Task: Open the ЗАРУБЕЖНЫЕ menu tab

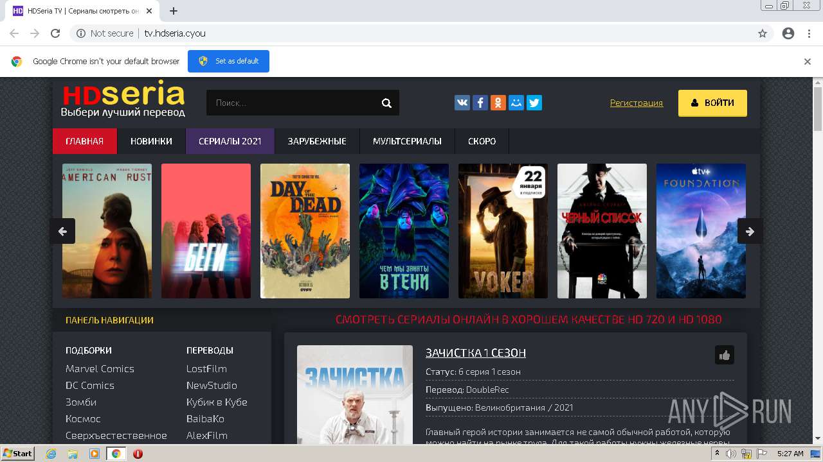Action: (x=317, y=141)
